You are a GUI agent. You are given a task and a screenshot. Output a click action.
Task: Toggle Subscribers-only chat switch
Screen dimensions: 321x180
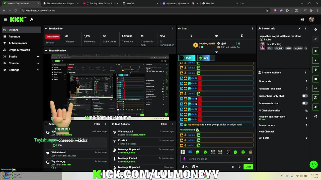click(x=305, y=96)
